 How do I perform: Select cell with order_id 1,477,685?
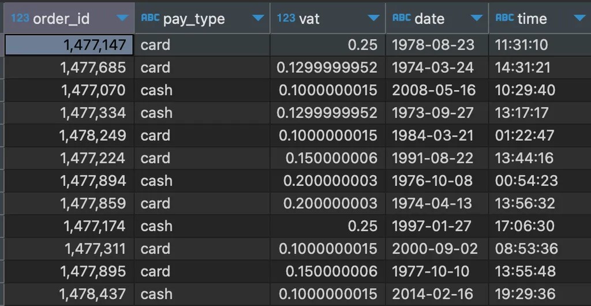click(x=69, y=68)
